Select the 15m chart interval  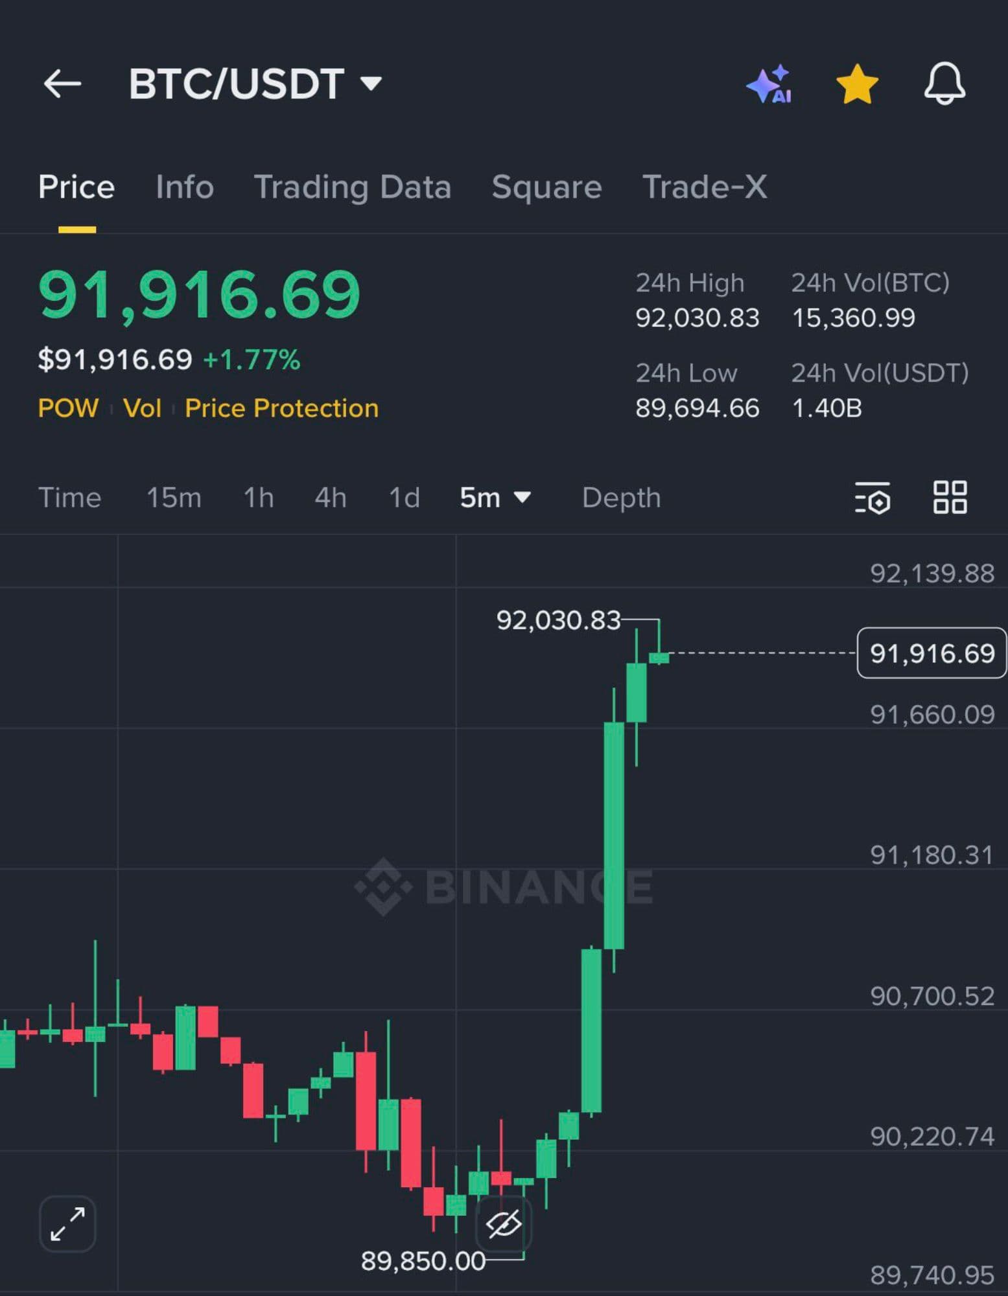pyautogui.click(x=174, y=498)
